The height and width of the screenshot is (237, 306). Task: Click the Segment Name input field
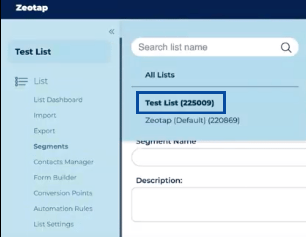(x=219, y=157)
